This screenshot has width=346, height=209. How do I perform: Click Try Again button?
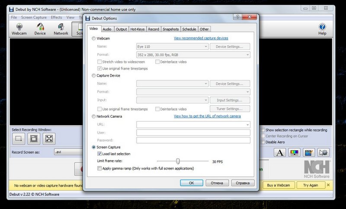311,185
